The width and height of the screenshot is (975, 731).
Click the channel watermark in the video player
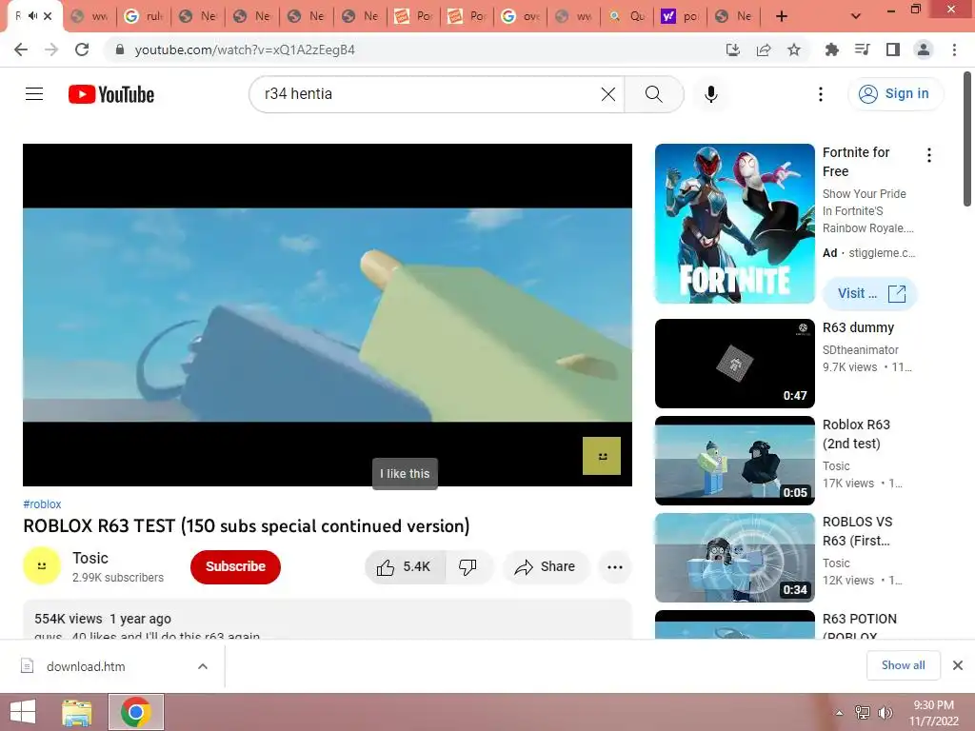602,456
